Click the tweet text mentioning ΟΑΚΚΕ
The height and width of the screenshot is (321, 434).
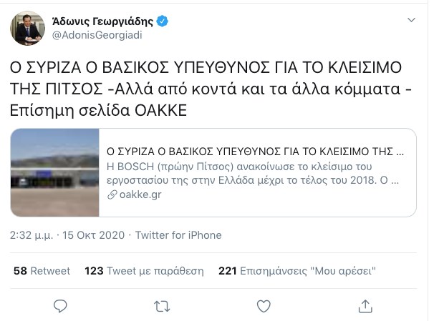click(211, 89)
